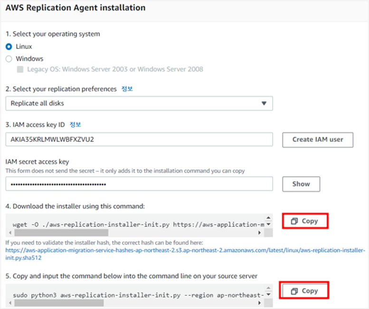Click the wget command horizontal scrollbar thumb

pos(61,233)
